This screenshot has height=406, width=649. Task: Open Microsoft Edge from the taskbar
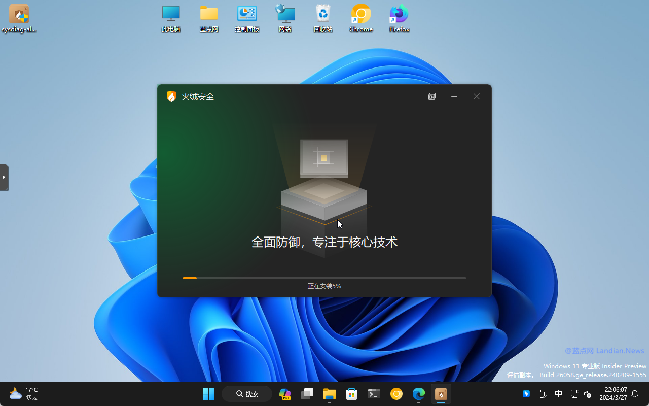(419, 394)
